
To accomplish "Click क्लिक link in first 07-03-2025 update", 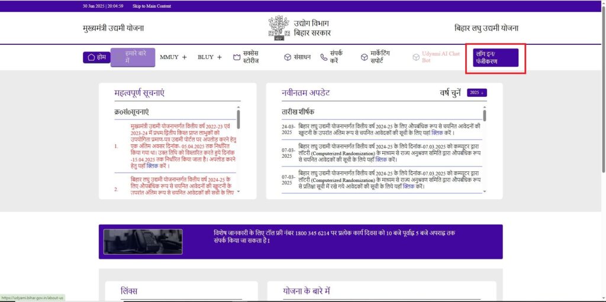I will click(x=382, y=159).
